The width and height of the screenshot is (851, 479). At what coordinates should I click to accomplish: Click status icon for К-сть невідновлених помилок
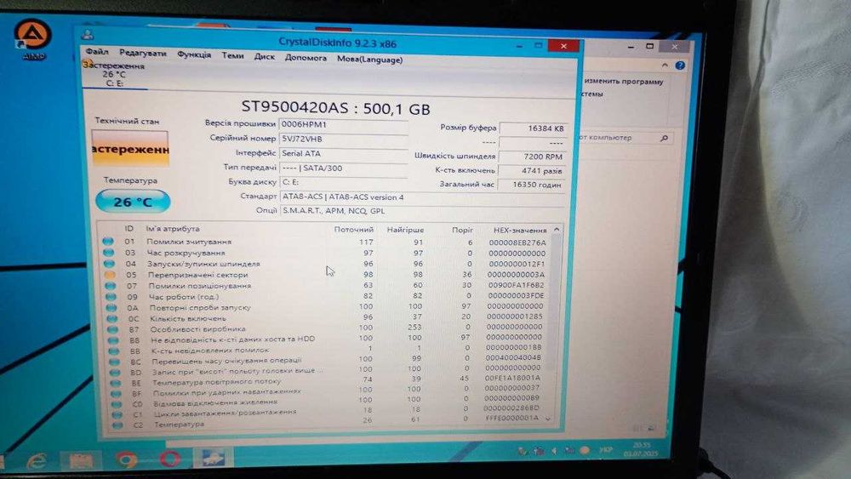(x=113, y=351)
